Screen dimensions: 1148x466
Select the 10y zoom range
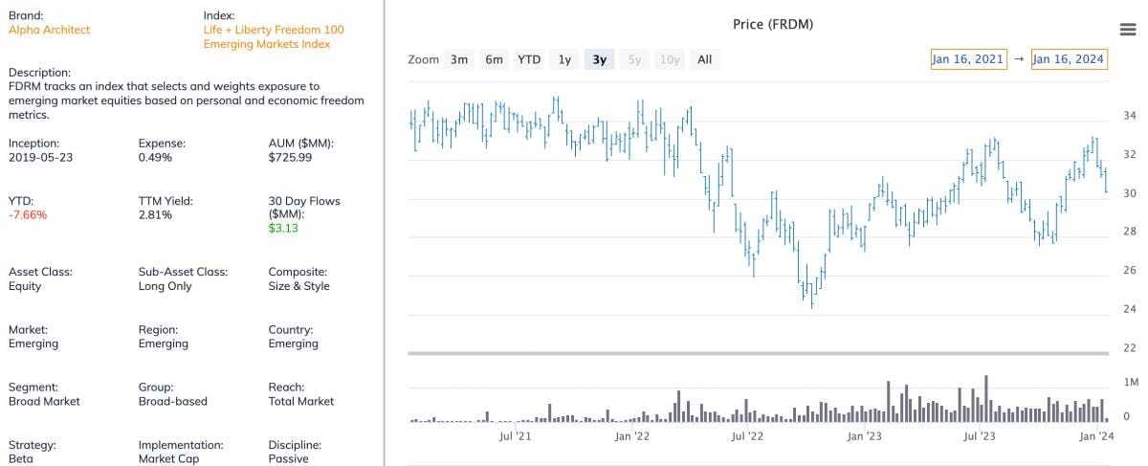[x=670, y=59]
